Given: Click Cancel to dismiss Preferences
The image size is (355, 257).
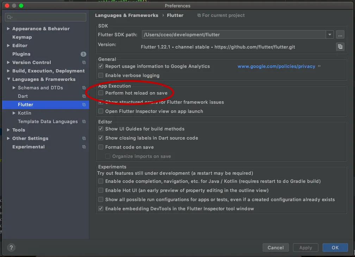Looking at the screenshot, I should tap(275, 248).
